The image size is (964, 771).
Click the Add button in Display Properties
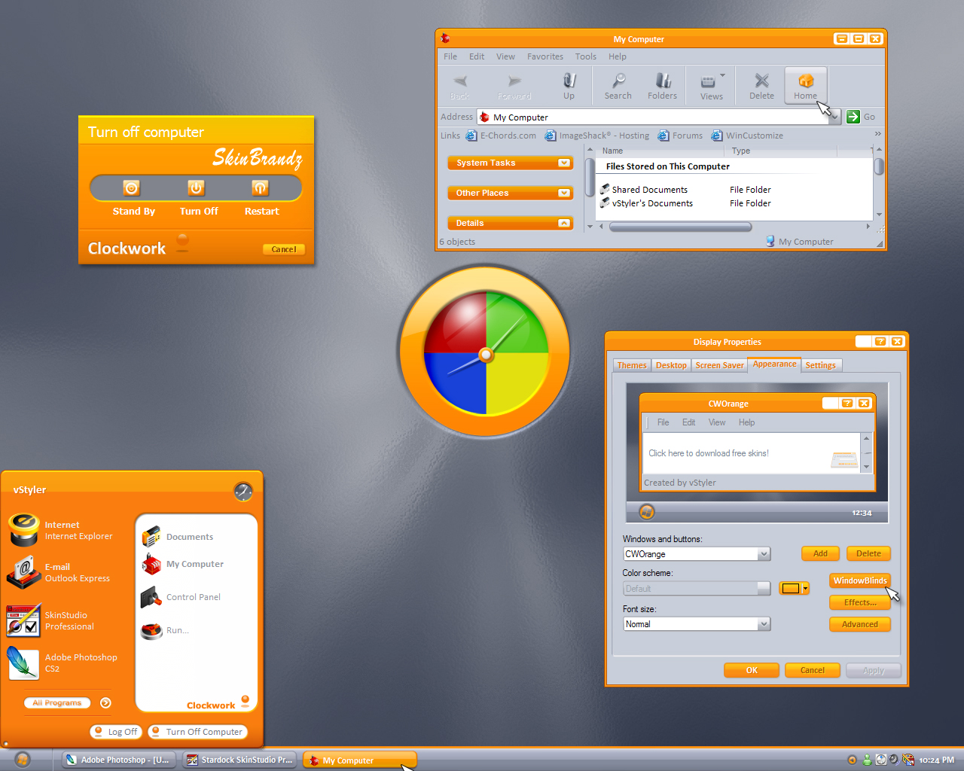pos(820,553)
